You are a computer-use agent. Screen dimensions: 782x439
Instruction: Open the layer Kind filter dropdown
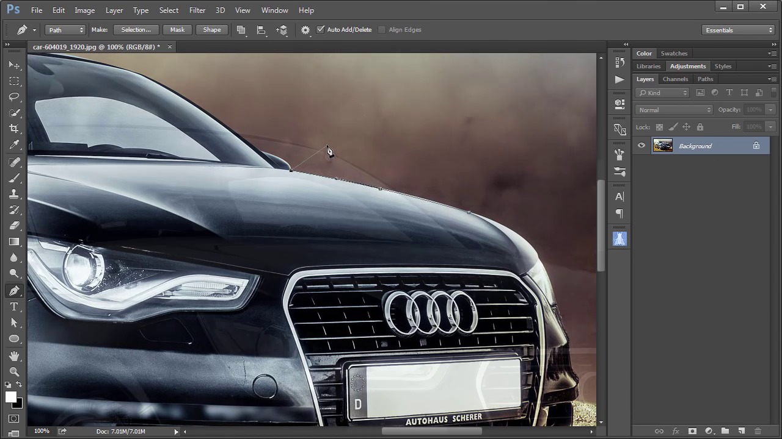662,93
